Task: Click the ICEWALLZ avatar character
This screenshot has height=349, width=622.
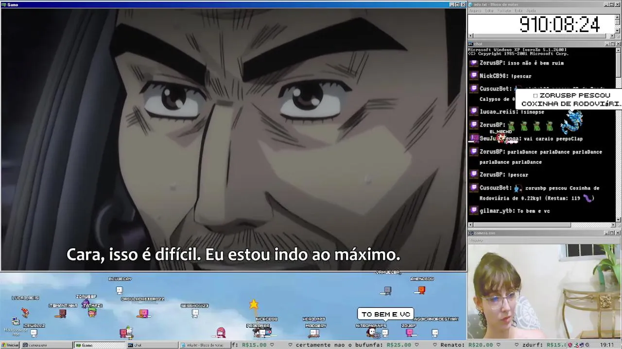Action: coord(34,333)
